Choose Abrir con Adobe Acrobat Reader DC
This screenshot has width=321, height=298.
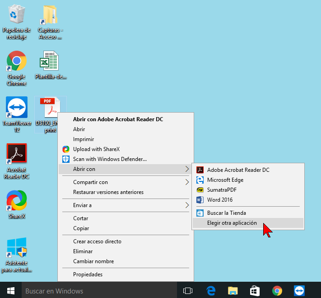click(126, 119)
